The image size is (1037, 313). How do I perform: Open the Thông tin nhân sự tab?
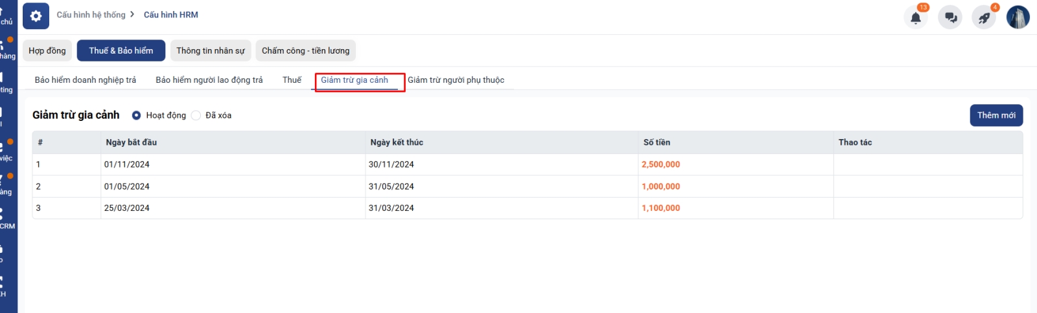click(x=210, y=50)
